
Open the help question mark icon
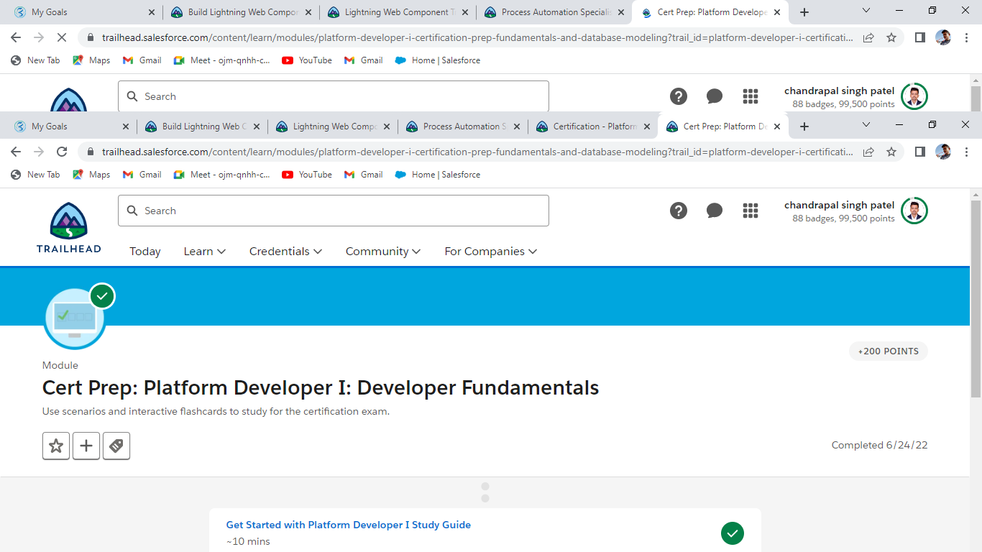(x=679, y=211)
